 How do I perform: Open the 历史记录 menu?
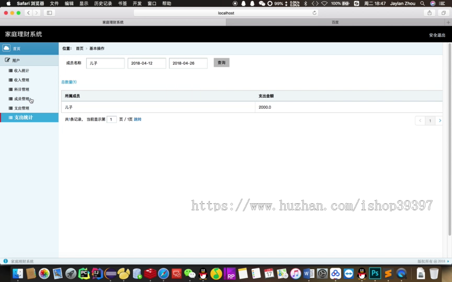103,4
